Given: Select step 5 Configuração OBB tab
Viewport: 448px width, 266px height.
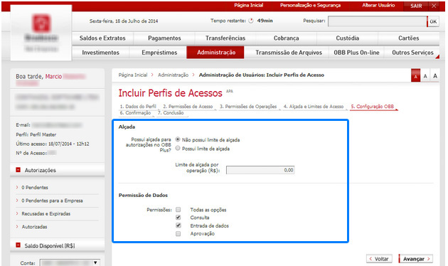Looking at the screenshot, I should point(373,107).
